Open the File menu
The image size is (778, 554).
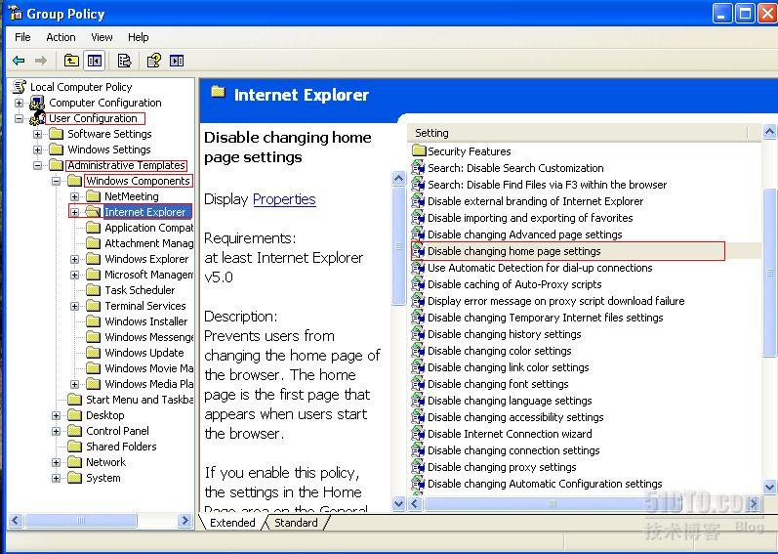tap(22, 37)
